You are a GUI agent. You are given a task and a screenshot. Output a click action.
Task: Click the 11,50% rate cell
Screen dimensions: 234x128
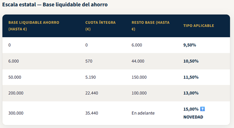point(191,77)
